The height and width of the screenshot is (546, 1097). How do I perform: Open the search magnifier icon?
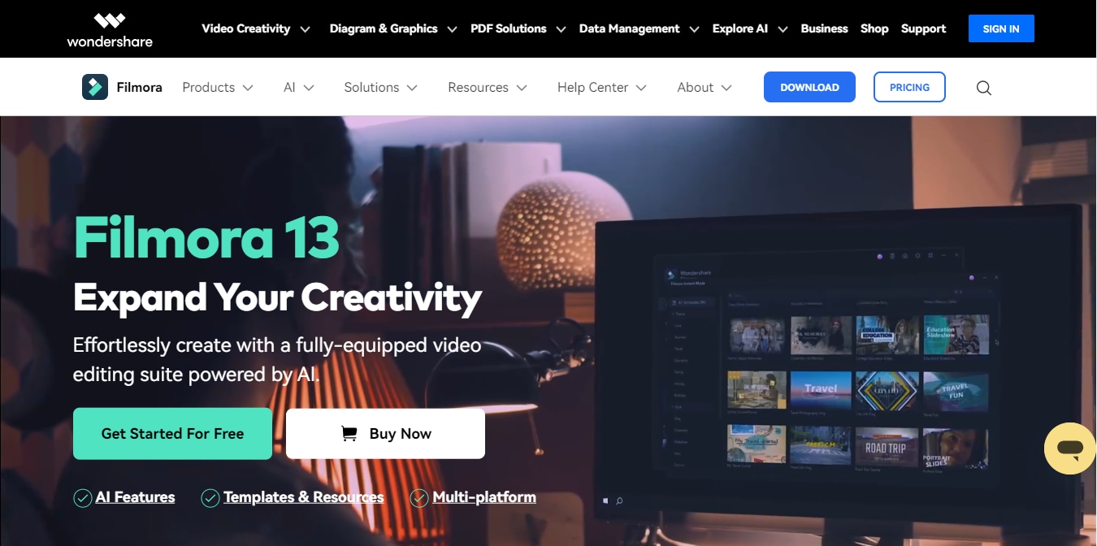click(984, 88)
